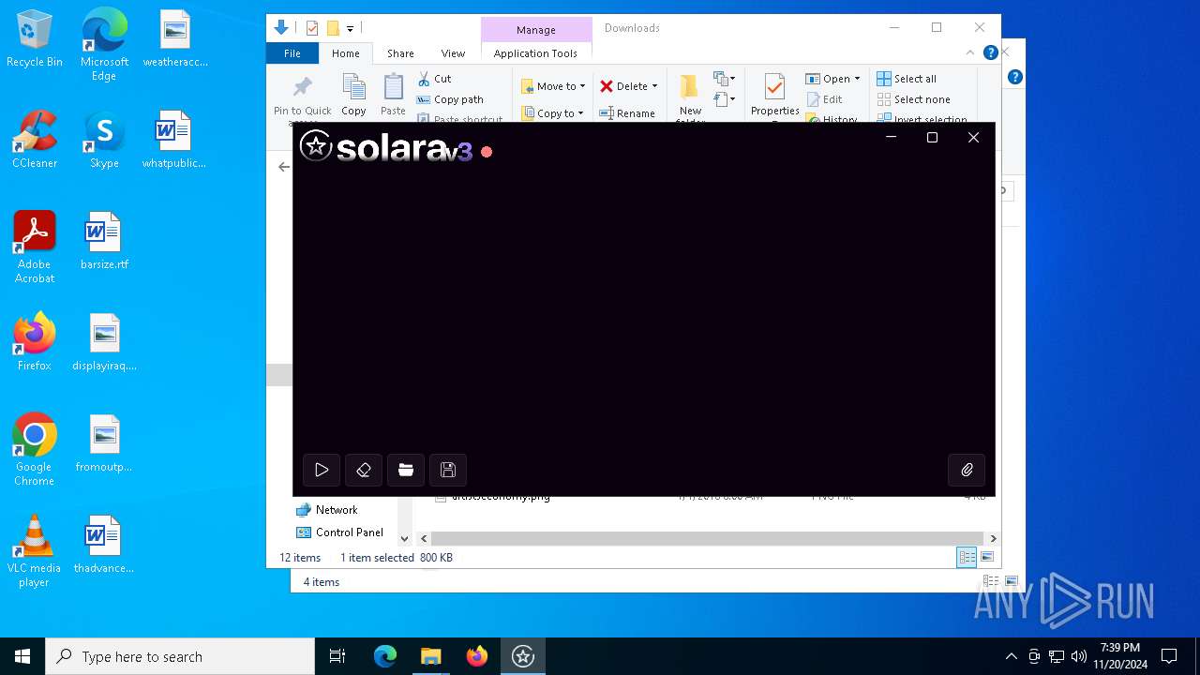1200x675 pixels.
Task: Click Pin to Quick access in Explorer ribbon
Action: [302, 98]
